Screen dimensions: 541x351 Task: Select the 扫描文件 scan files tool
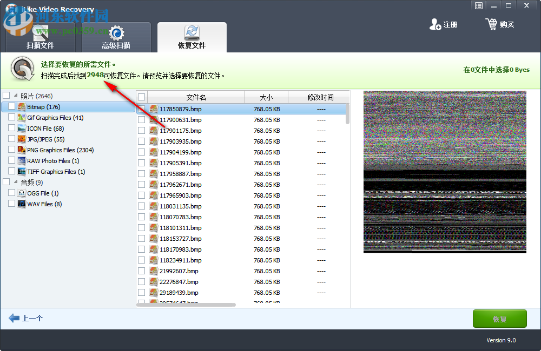point(41,37)
